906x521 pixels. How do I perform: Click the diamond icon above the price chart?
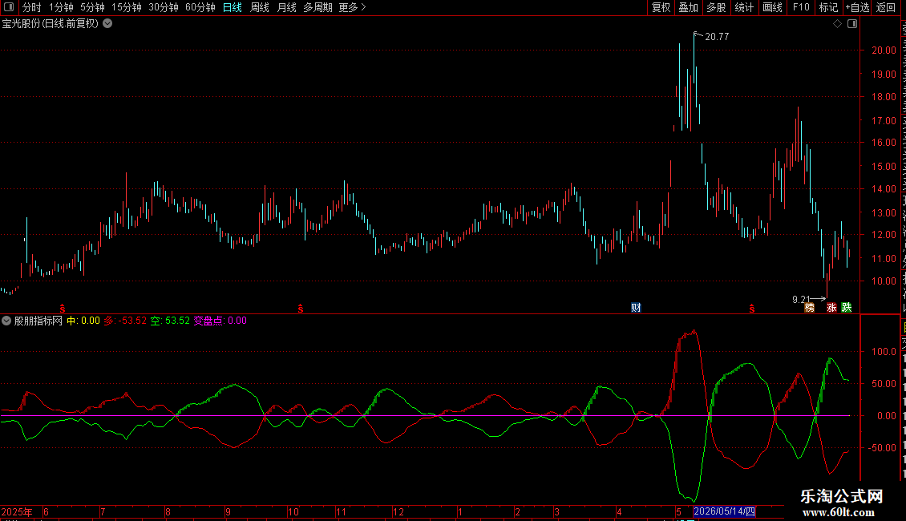click(837, 24)
